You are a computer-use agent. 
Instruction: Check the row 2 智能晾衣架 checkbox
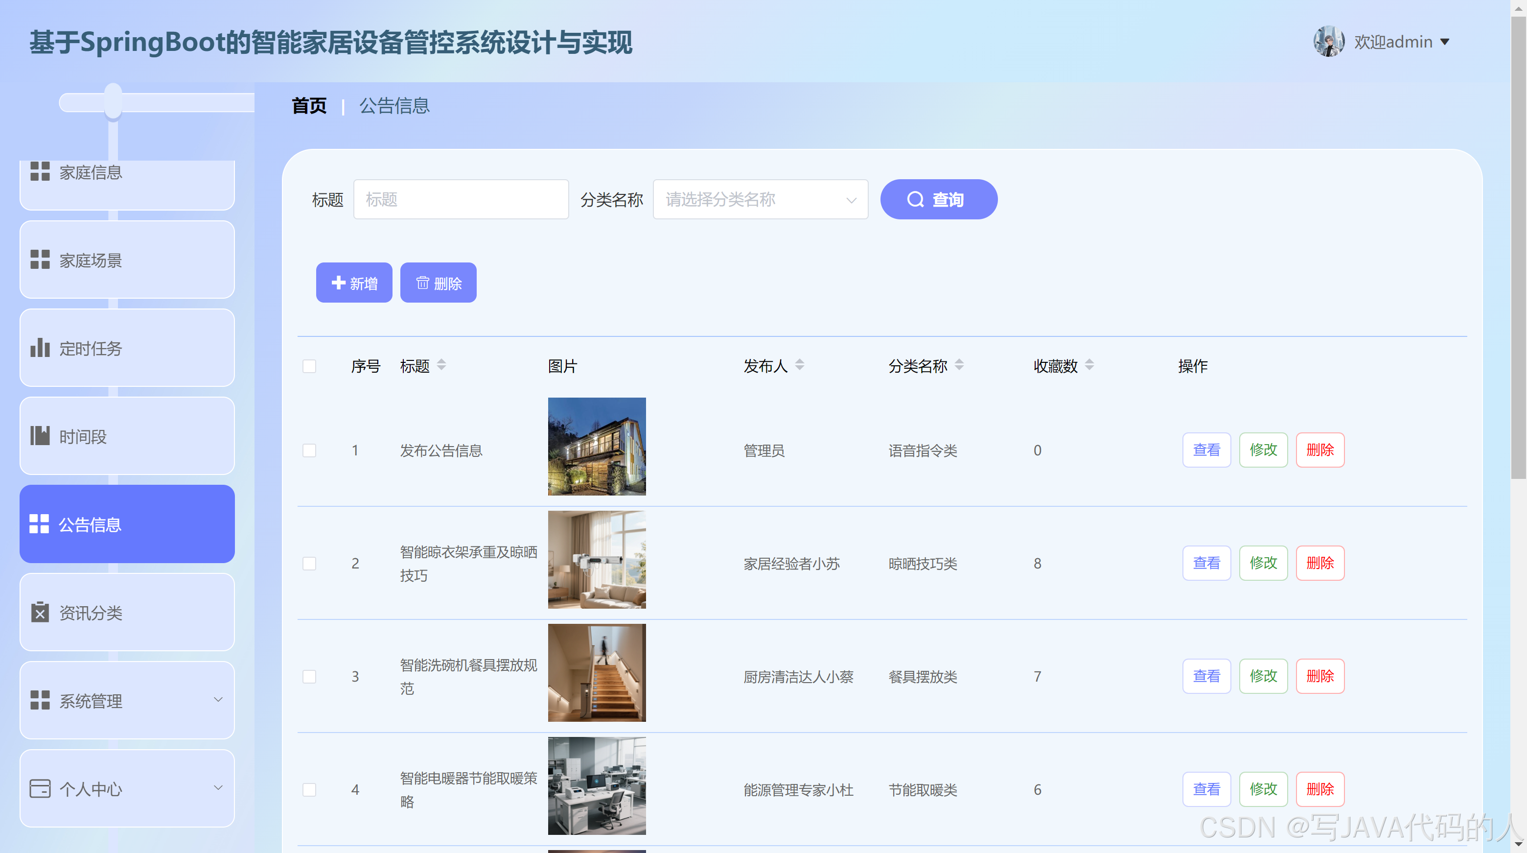tap(309, 563)
